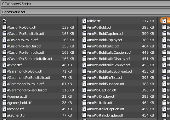
Task: Select file name ArnoPro-ItalicCaption.otf
Action: pos(105,109)
